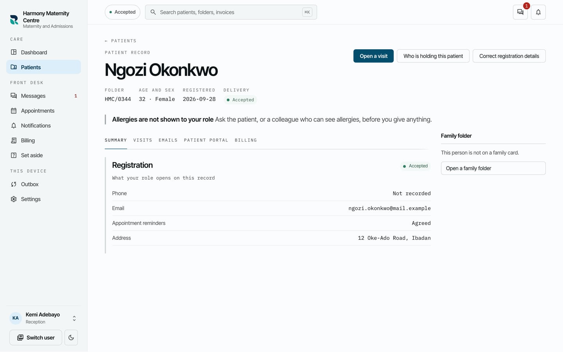
Task: Switch to the Visits tab
Action: pyautogui.click(x=143, y=140)
